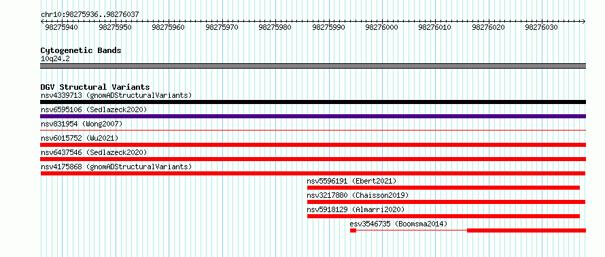Viewport: 605px width, 257px height.
Task: Click the purple nsv6595106 variant bar
Action: pos(313,116)
